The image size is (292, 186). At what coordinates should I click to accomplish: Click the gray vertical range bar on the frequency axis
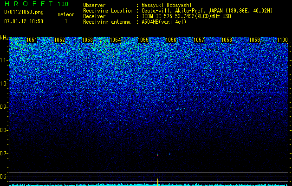(9, 144)
